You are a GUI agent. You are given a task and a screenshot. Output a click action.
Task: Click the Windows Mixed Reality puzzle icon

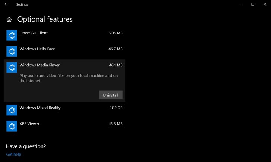tap(12, 110)
